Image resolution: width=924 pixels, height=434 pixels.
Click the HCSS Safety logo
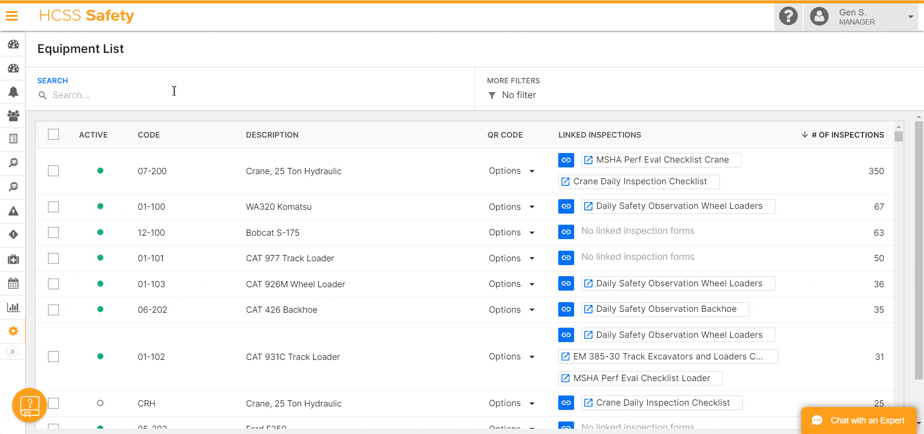87,16
